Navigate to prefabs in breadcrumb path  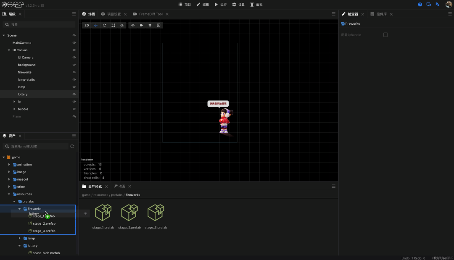coord(117,195)
